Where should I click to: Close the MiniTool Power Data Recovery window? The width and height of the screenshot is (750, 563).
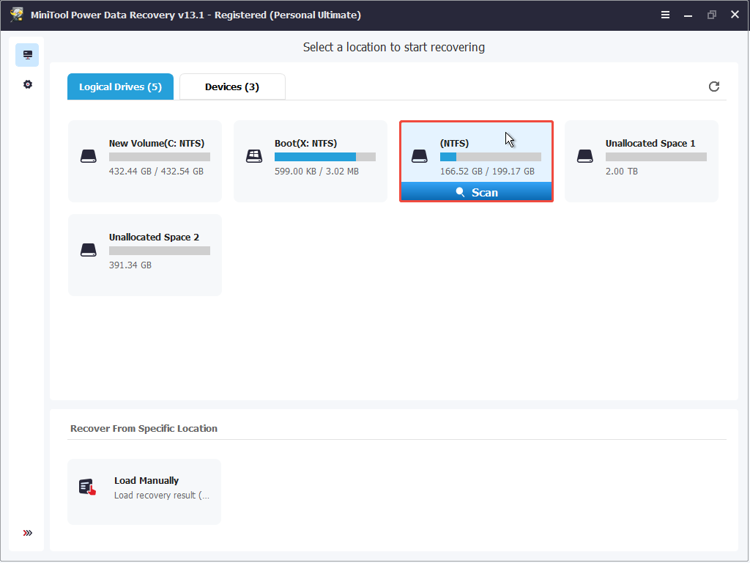pyautogui.click(x=735, y=15)
